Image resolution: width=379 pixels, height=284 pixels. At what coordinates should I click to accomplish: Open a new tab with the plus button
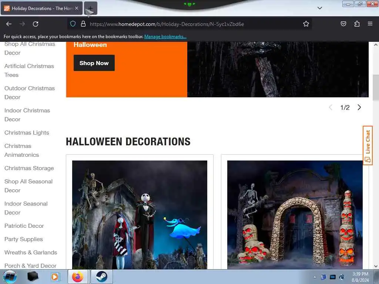91,8
